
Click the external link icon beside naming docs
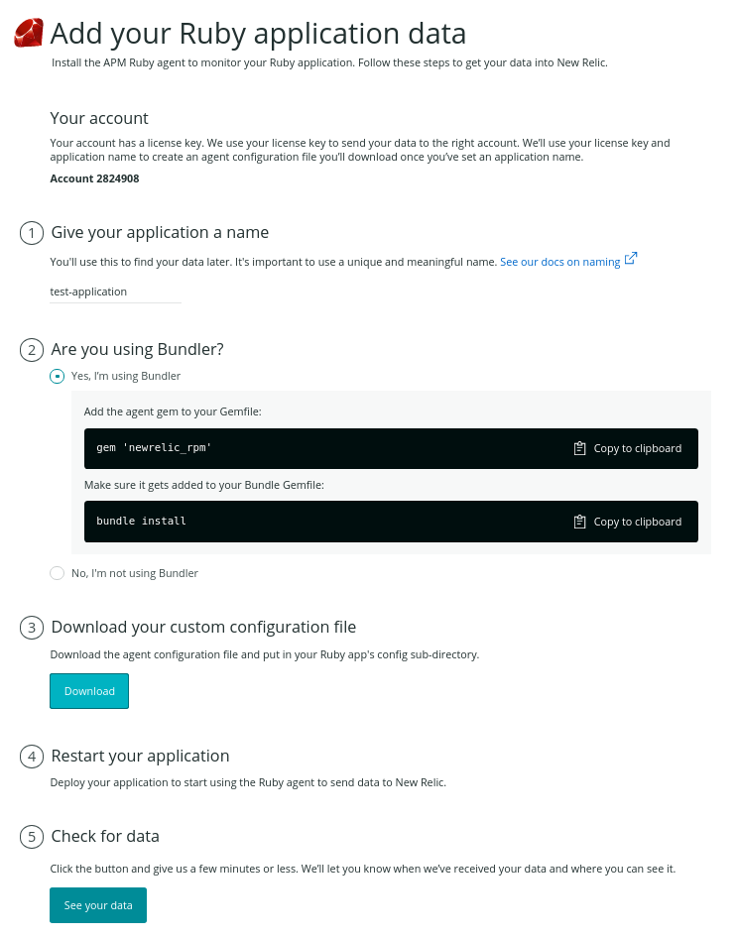click(631, 261)
